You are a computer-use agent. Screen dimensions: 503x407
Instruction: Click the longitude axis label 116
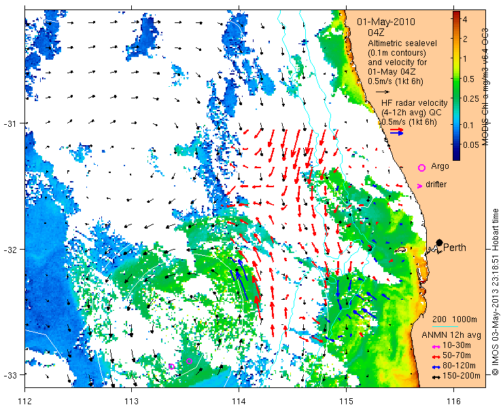(453, 400)
